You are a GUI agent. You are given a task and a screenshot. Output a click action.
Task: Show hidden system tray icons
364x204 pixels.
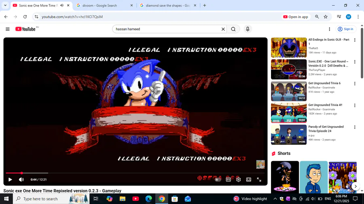pos(275,199)
